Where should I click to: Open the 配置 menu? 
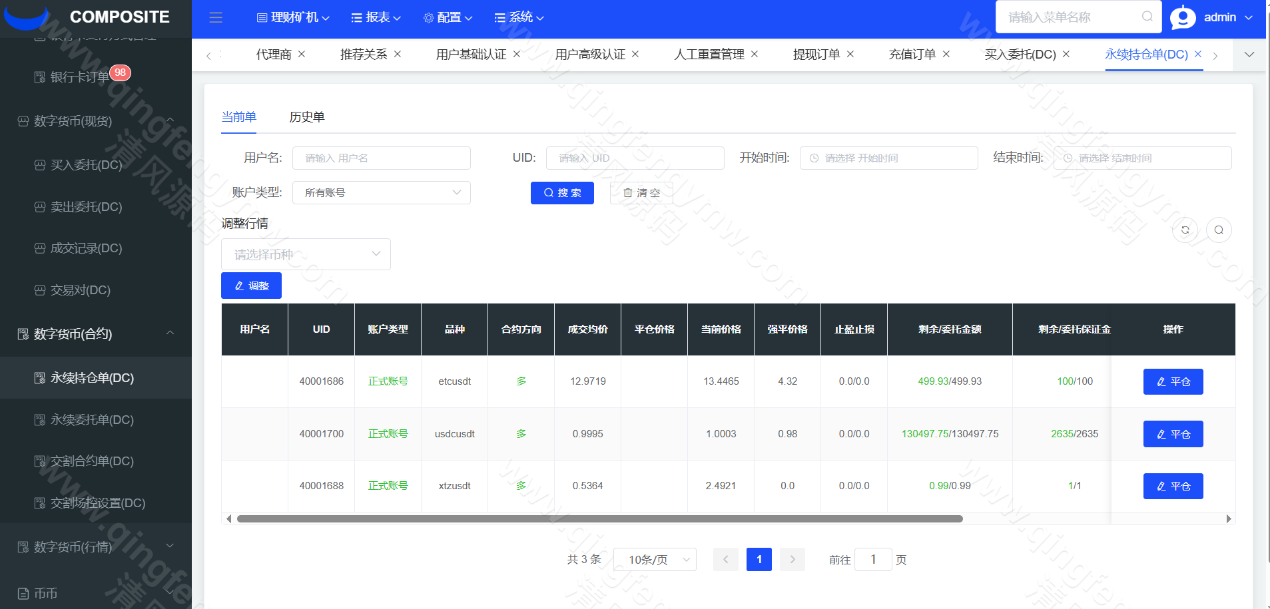[447, 18]
